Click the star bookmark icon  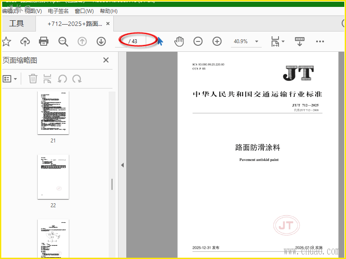6,41
